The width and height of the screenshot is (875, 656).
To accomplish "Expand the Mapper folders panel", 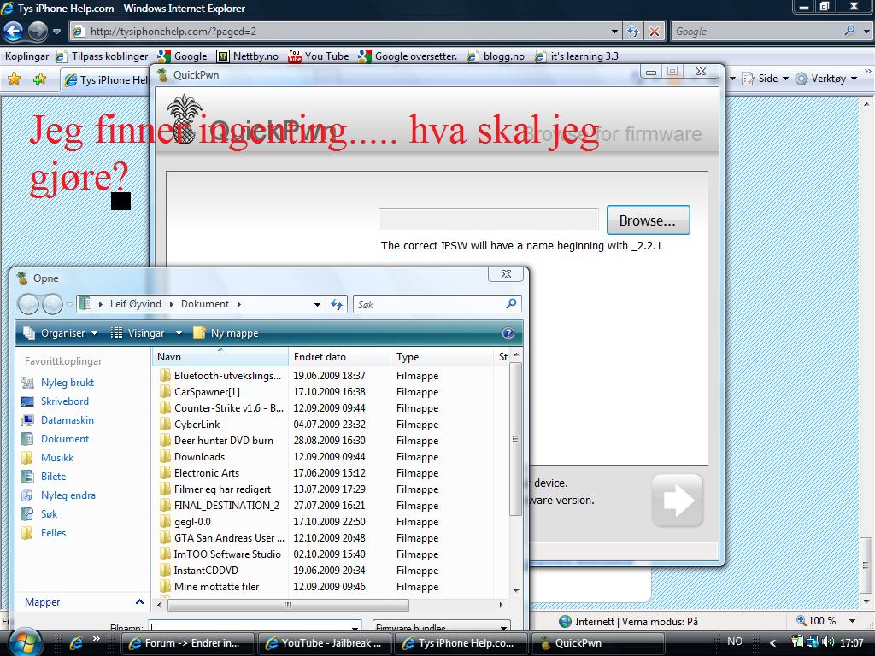I will (84, 602).
